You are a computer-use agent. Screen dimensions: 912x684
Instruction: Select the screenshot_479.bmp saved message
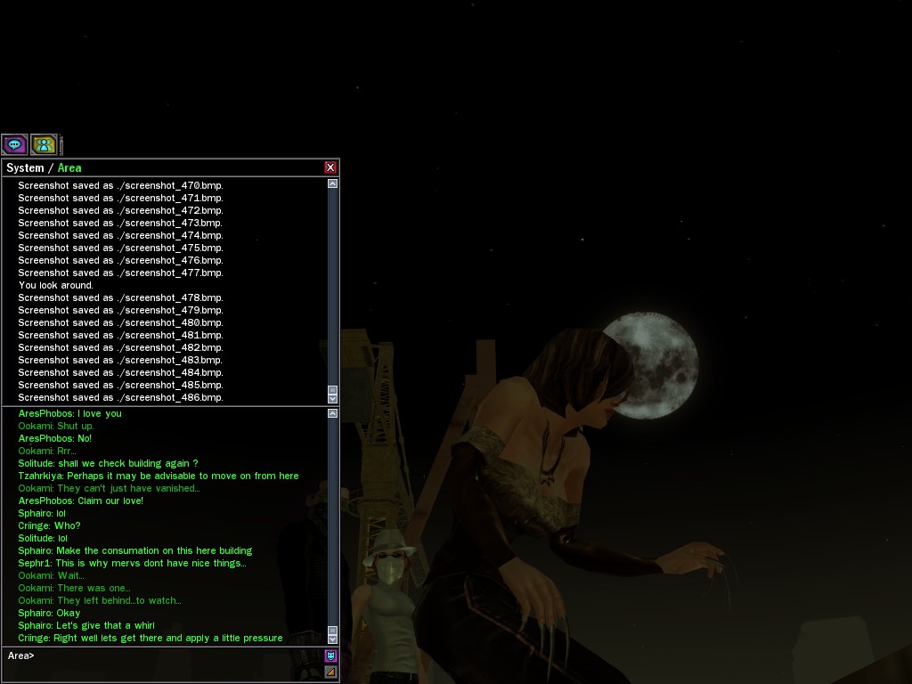click(x=120, y=310)
